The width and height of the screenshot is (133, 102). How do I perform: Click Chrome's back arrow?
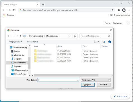[x=4, y=10]
